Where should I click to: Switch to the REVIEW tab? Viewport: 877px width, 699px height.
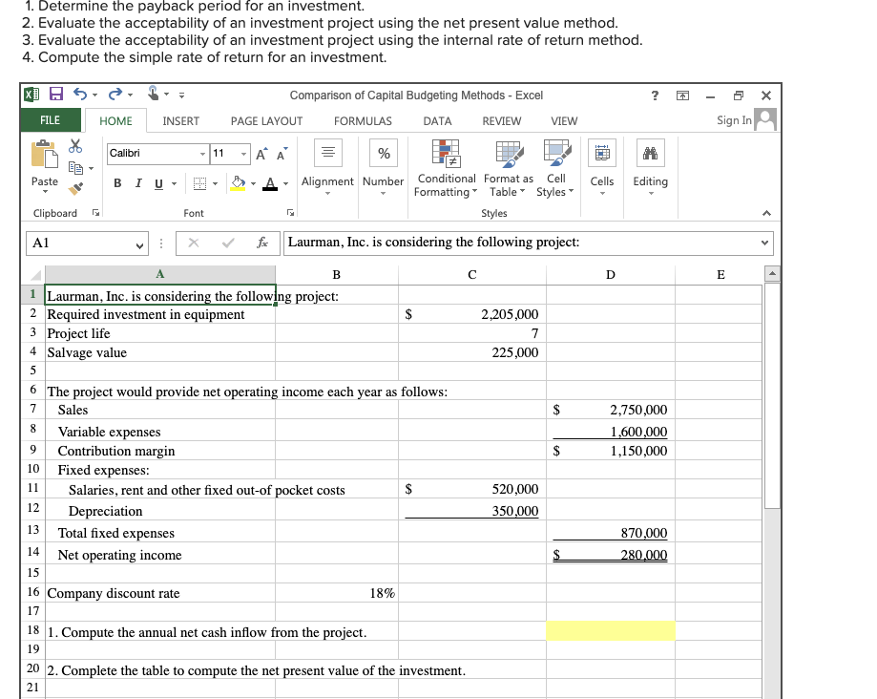[x=502, y=121]
